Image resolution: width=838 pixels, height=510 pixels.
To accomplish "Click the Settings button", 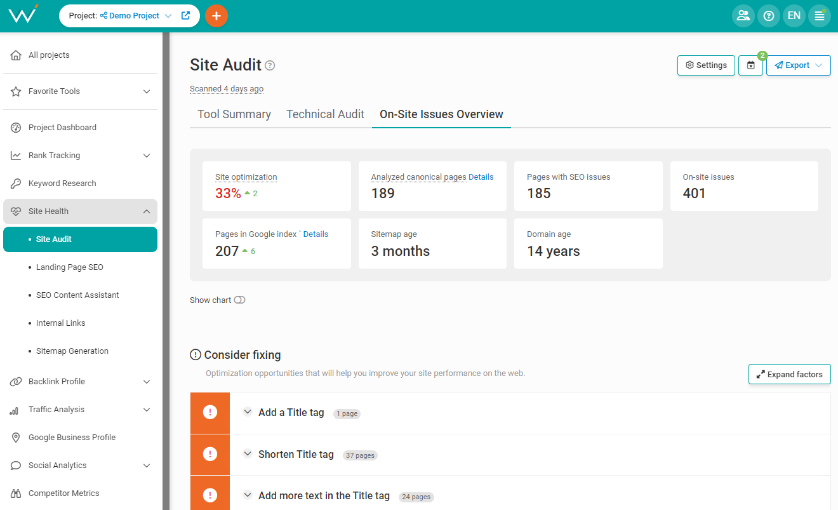I will coord(706,65).
